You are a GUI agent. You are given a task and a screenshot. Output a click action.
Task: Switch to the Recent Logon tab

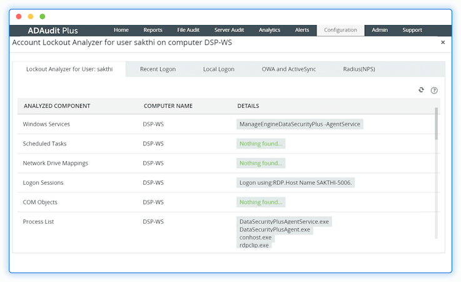click(158, 69)
